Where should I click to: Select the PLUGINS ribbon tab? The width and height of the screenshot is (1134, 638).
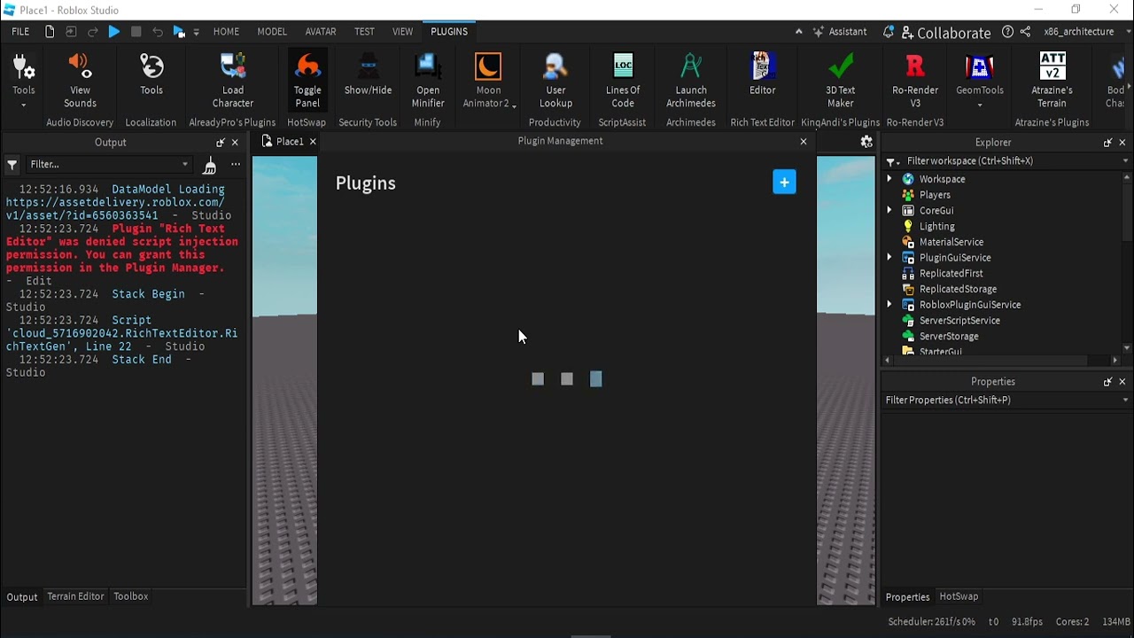449,31
